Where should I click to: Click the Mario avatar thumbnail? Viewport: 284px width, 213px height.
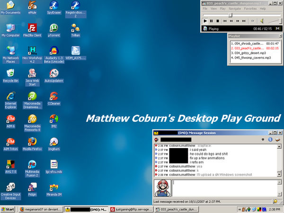(x=162, y=188)
